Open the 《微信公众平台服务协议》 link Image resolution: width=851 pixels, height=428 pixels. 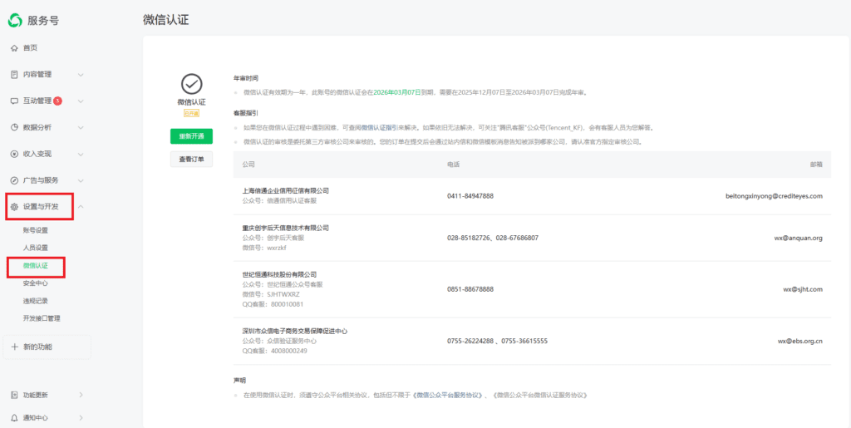point(447,396)
